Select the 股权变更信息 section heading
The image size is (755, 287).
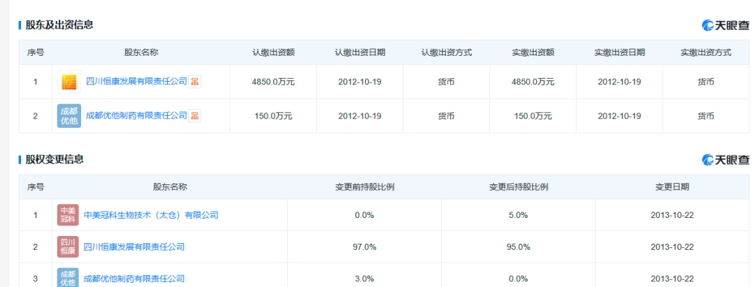pos(55,159)
